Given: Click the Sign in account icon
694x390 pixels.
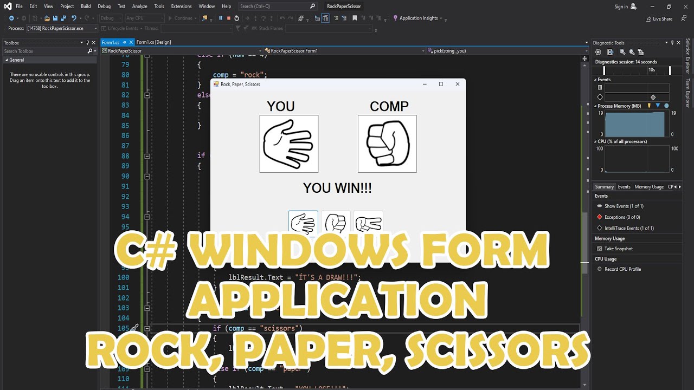Looking at the screenshot, I should point(634,6).
